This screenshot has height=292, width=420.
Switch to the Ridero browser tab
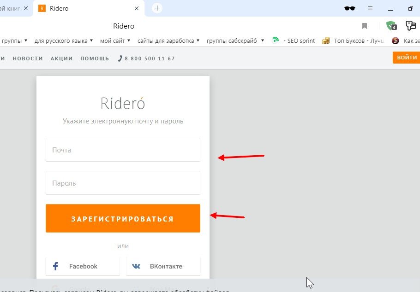point(89,8)
